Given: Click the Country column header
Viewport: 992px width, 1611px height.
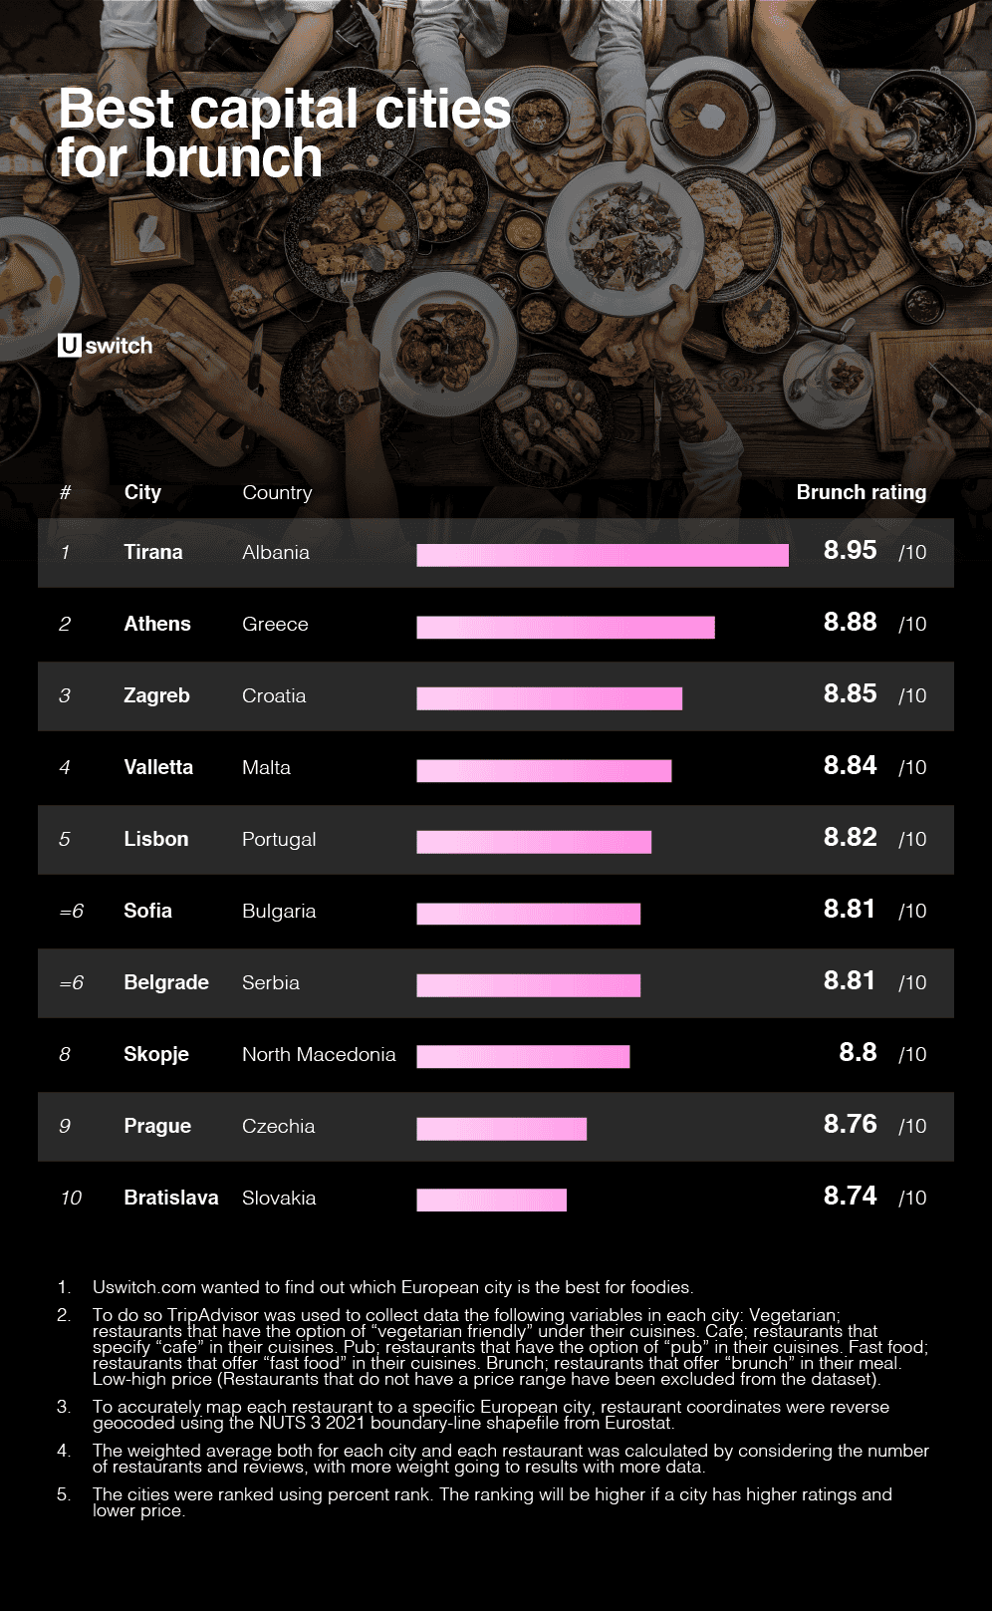Looking at the screenshot, I should click(x=277, y=492).
